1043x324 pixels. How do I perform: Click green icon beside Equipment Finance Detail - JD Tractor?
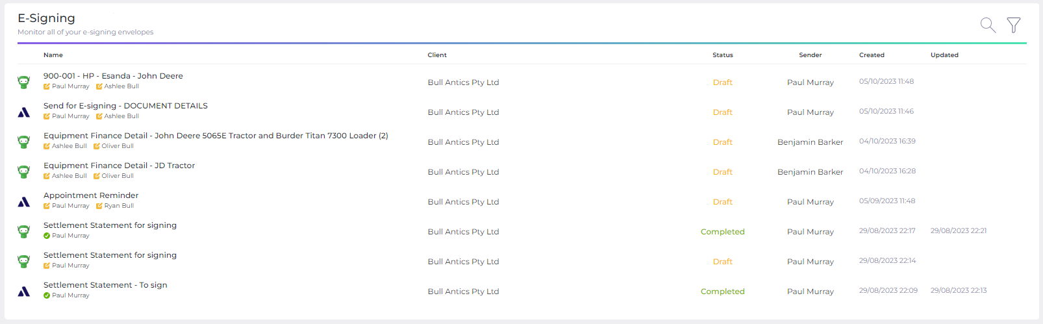click(24, 171)
